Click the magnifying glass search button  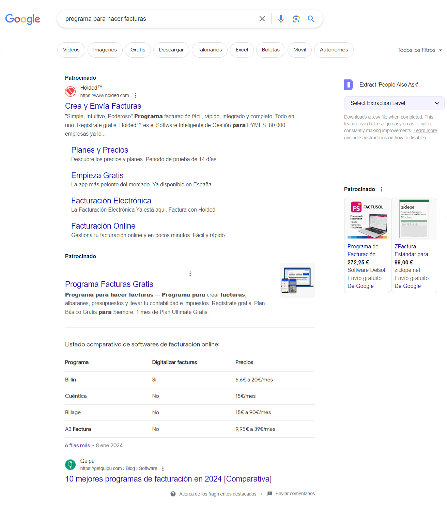(311, 19)
